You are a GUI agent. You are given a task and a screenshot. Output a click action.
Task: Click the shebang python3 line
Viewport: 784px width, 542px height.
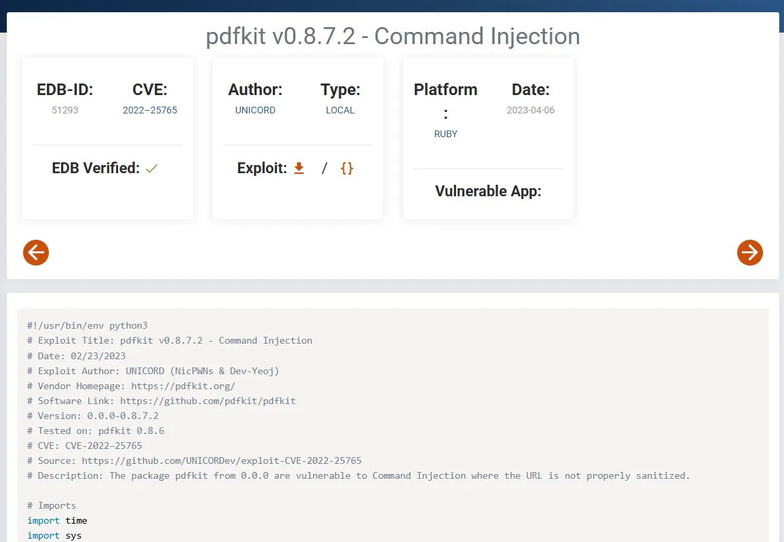coord(88,326)
